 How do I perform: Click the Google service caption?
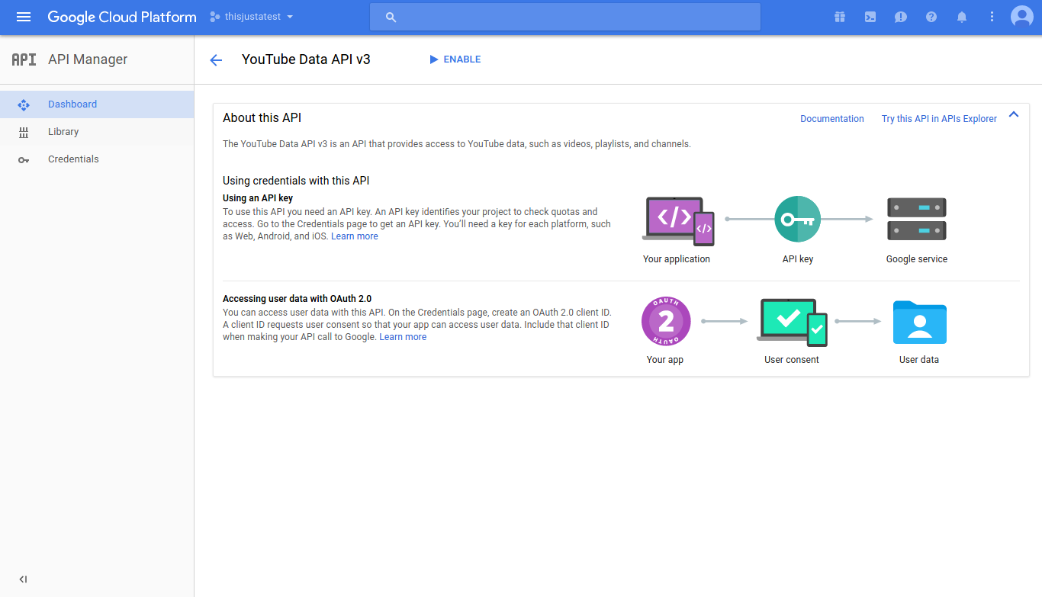click(x=917, y=259)
